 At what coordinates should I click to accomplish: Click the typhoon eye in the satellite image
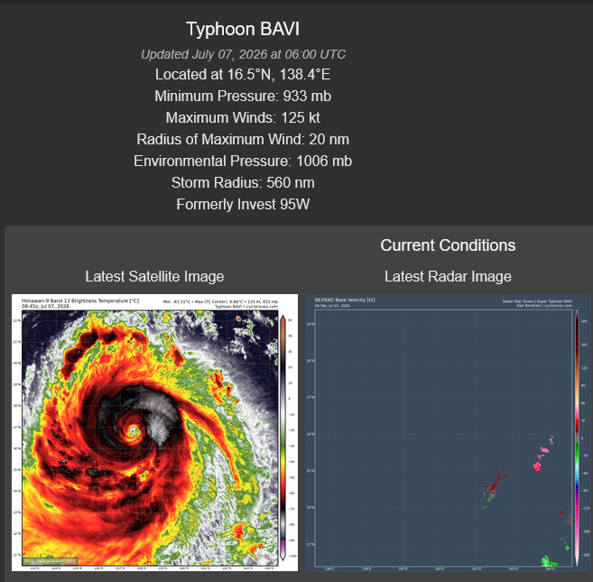133,430
